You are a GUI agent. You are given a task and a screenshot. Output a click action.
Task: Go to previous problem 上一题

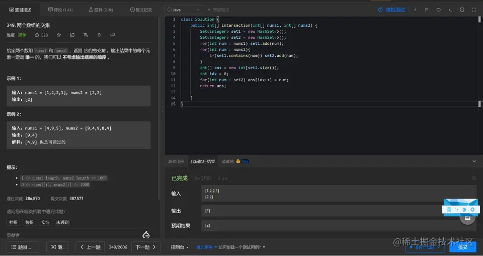pyautogui.click(x=90, y=247)
